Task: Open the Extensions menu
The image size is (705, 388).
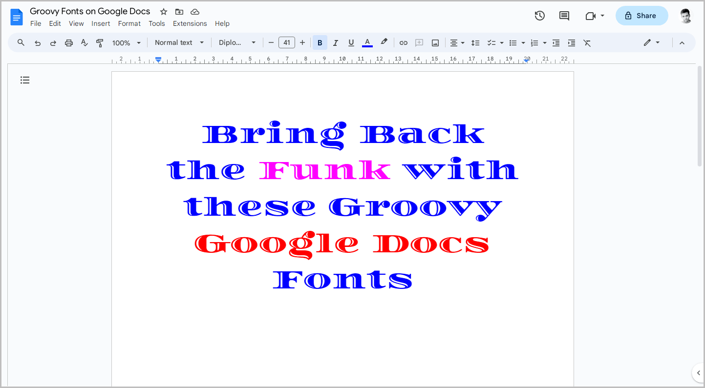Action: (190, 23)
